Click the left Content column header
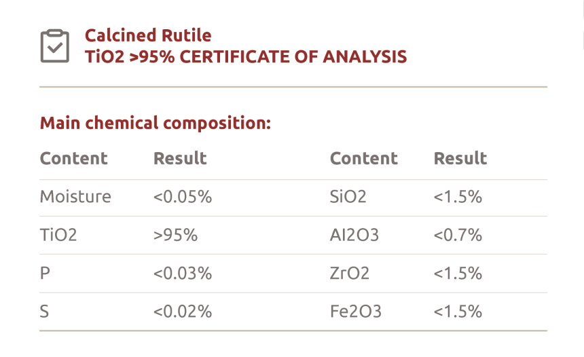Screen dimensions: 584x357 (73, 158)
